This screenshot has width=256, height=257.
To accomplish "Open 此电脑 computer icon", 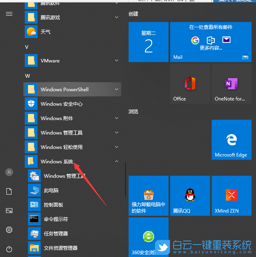I will [x=34, y=190].
